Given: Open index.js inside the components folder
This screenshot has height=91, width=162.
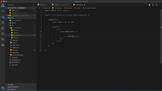Looking at the screenshot, I should click(16, 33).
